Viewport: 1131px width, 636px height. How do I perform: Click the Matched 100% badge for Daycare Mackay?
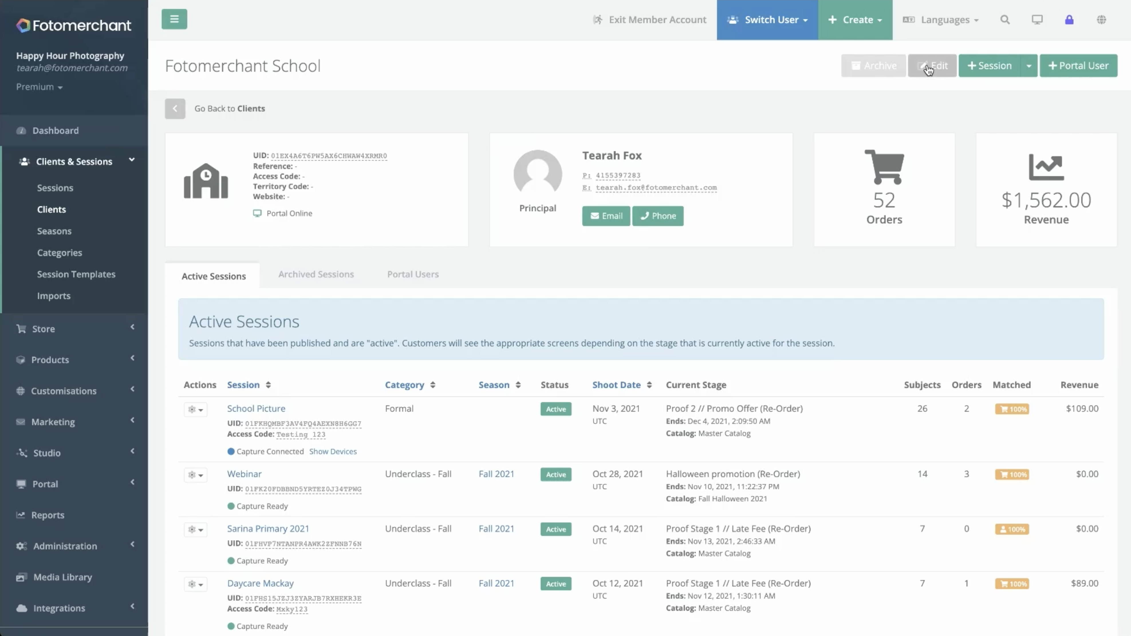tap(1012, 584)
